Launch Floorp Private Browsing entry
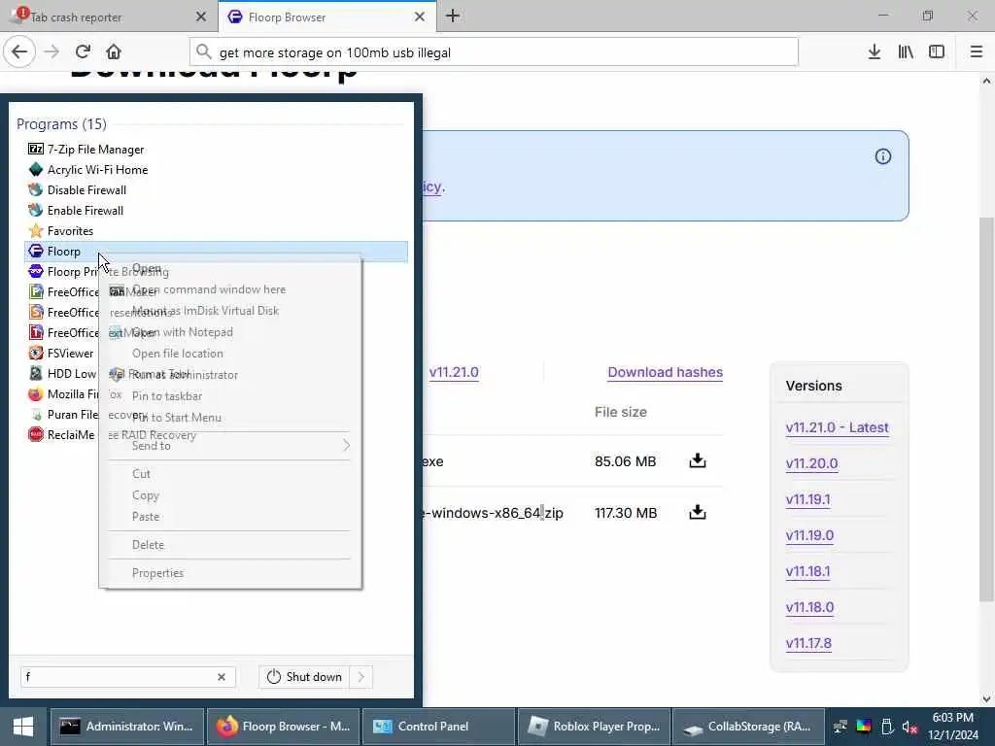Image resolution: width=995 pixels, height=746 pixels. tap(62, 272)
